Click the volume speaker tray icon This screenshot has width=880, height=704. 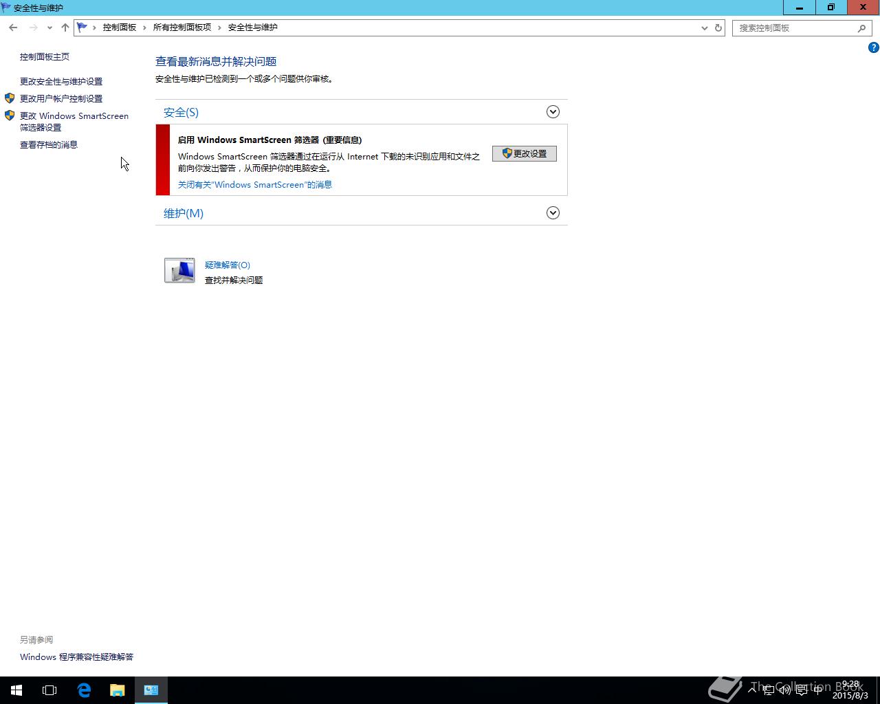785,690
